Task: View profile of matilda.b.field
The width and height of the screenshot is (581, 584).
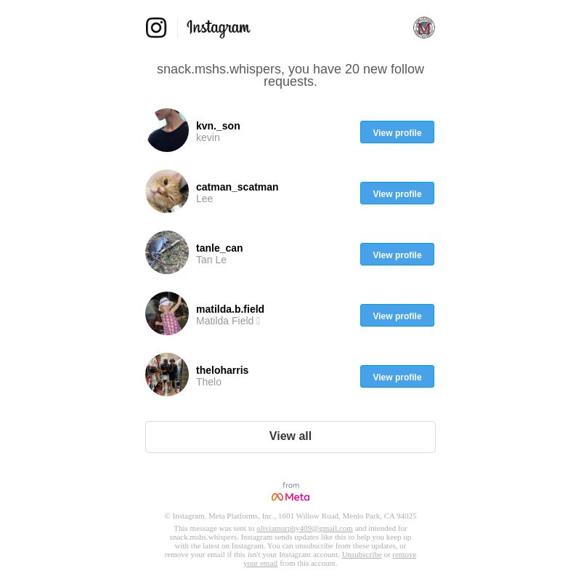Action: [397, 316]
